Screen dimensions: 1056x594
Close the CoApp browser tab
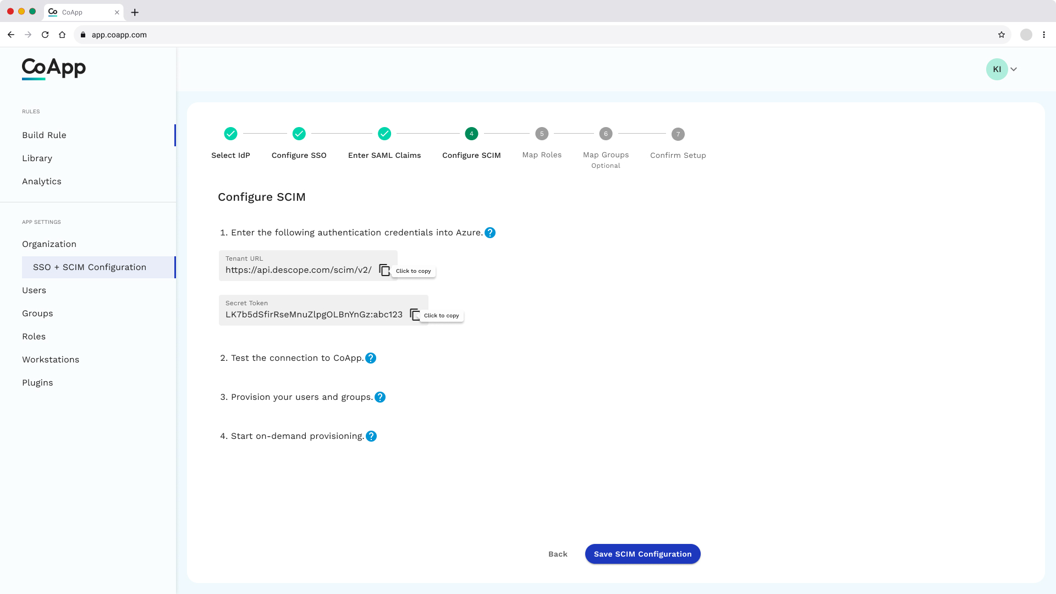coord(117,12)
